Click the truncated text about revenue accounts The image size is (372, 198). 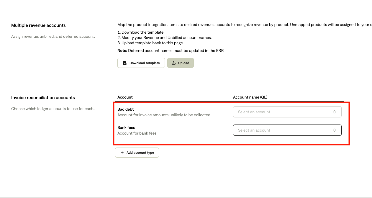(x=53, y=36)
